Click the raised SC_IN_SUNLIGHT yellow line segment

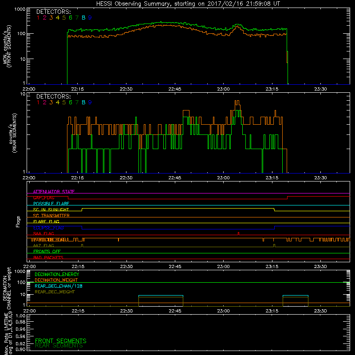tap(178, 208)
